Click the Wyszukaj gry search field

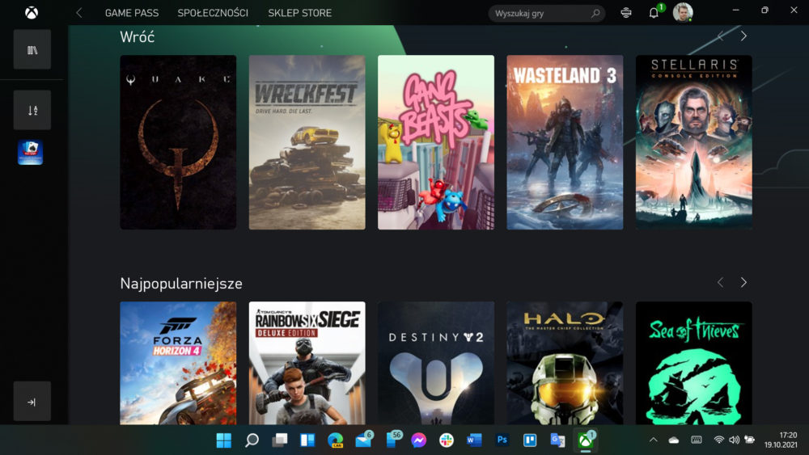tap(546, 14)
